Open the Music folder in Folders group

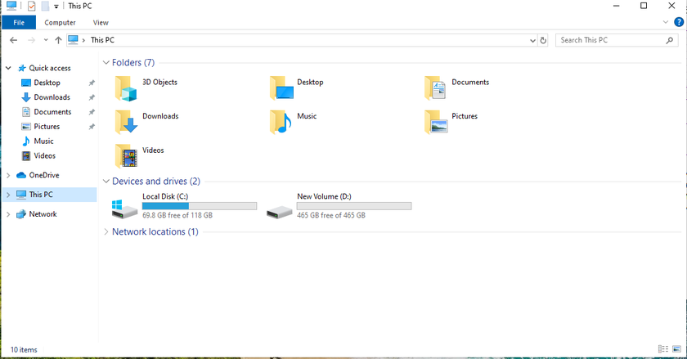point(281,123)
